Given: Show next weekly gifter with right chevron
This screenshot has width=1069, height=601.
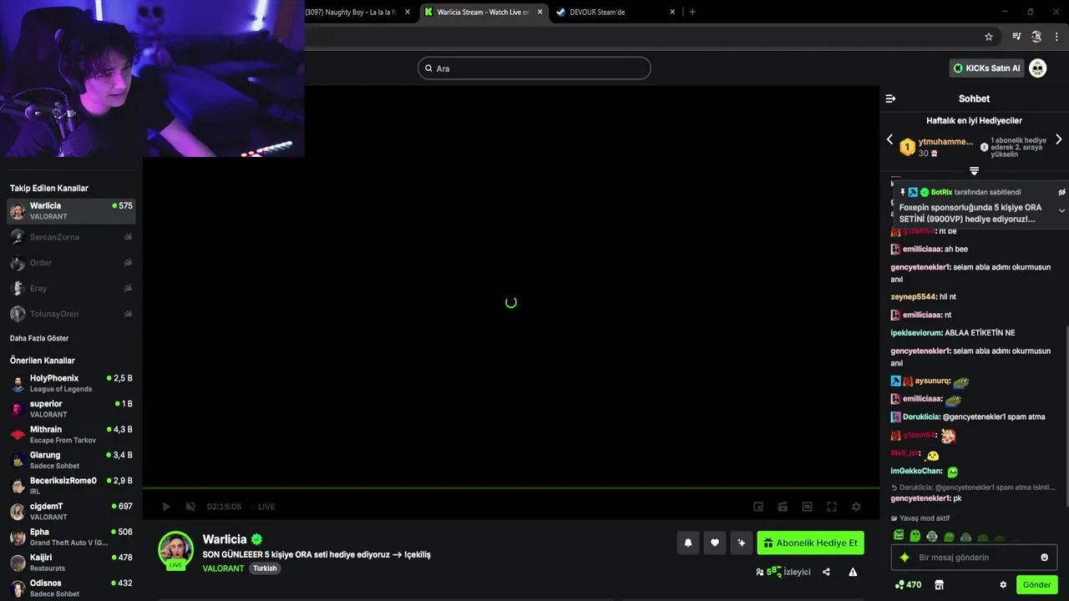Looking at the screenshot, I should coord(1058,139).
